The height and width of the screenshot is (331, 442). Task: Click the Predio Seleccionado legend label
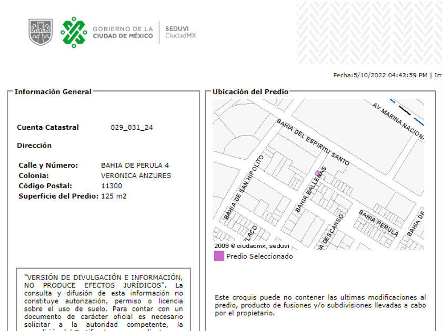pos(259,256)
